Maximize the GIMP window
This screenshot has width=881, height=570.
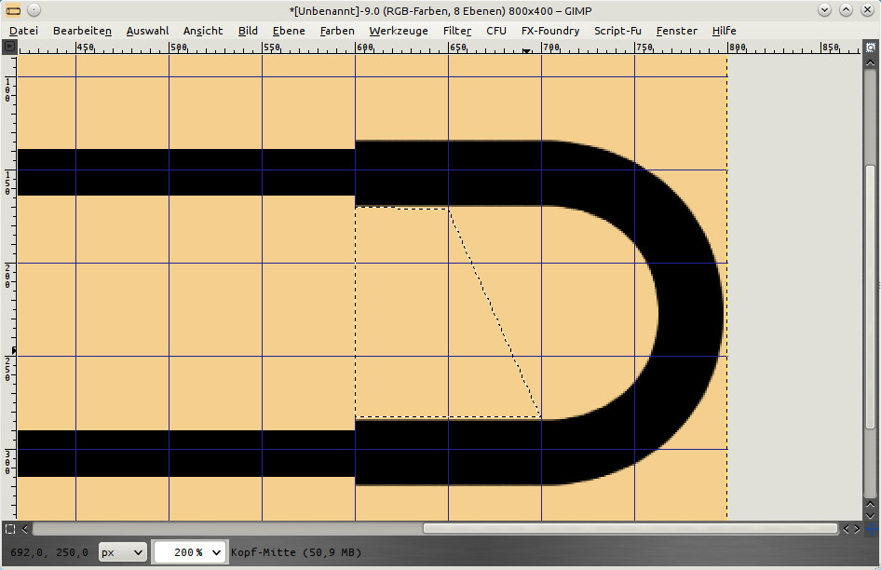click(x=846, y=10)
